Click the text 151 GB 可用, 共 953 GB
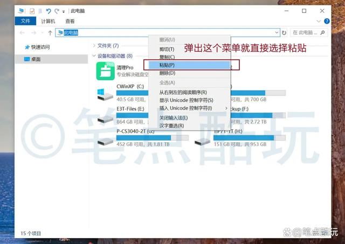Image resolution: width=345 pixels, height=244 pixels. (x=240, y=144)
